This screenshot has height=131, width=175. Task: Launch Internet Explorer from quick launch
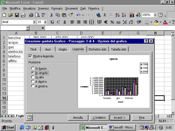tap(22, 127)
